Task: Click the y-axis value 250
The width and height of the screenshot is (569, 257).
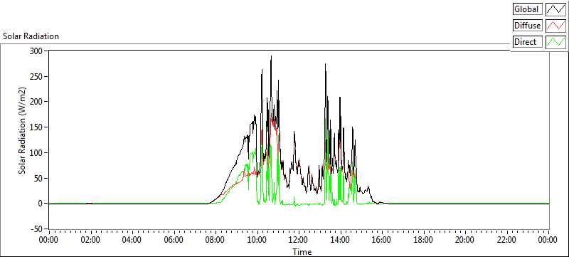Action: point(36,76)
